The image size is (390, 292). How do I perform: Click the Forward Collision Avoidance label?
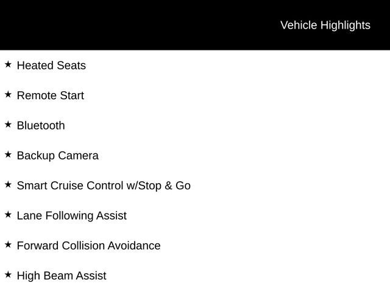coord(88,246)
